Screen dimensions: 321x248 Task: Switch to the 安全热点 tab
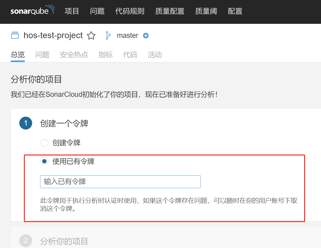74,55
